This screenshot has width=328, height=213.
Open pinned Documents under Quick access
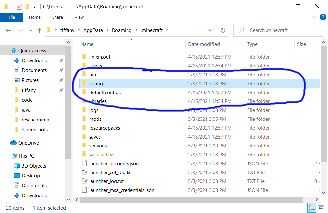[34, 70]
